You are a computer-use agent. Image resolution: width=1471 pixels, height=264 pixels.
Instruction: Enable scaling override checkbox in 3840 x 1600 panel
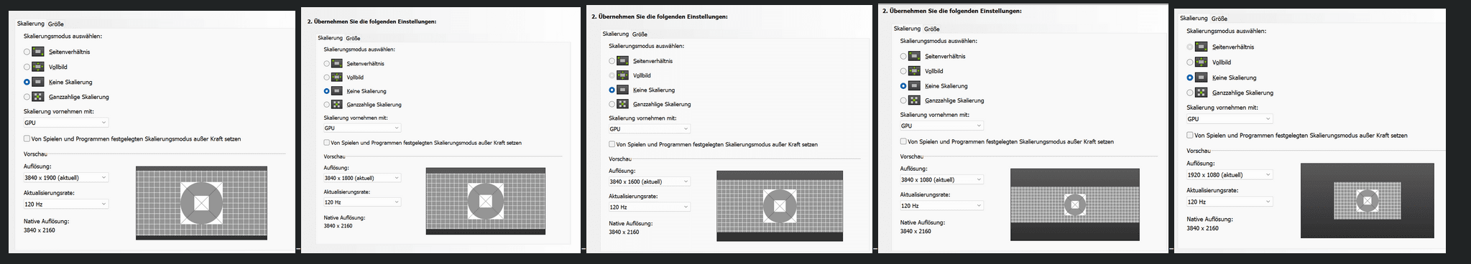(x=612, y=144)
